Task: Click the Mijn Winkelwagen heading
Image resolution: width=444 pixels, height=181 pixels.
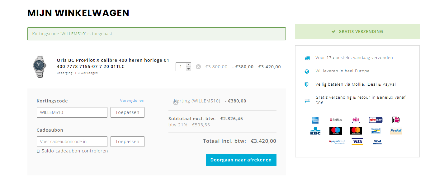Action: tap(78, 13)
